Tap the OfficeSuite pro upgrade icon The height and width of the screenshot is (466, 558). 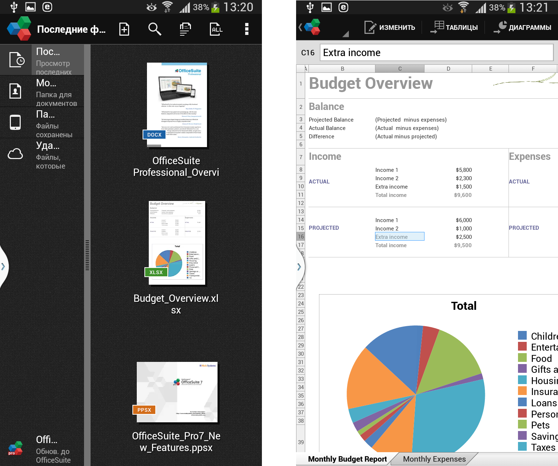[x=15, y=449]
